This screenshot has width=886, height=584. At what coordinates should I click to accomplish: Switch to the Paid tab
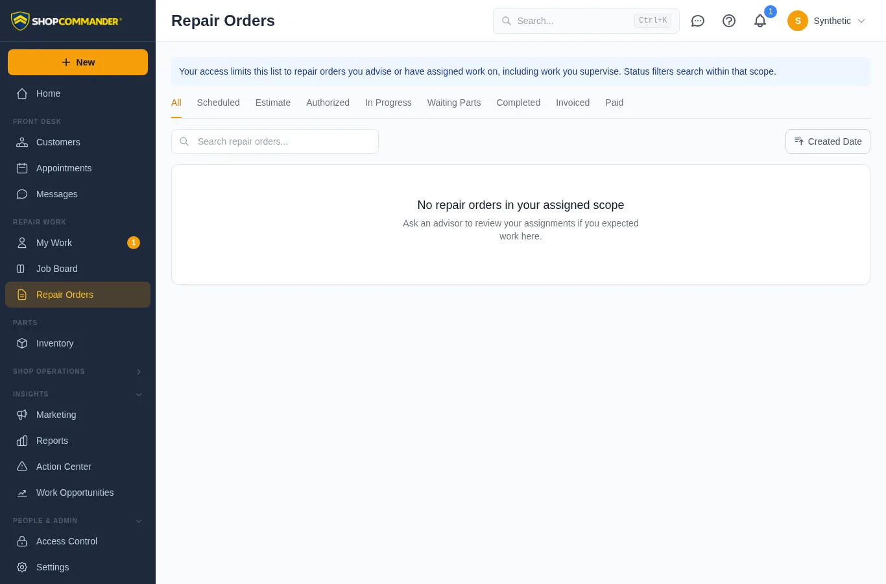[614, 103]
